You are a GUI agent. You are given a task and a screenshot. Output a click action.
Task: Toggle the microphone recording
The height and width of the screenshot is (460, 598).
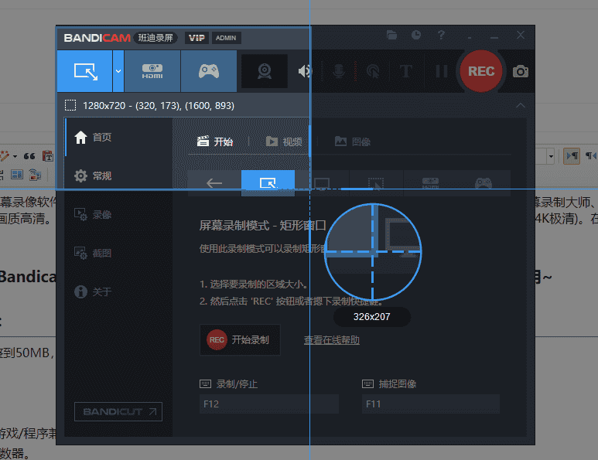(x=338, y=71)
